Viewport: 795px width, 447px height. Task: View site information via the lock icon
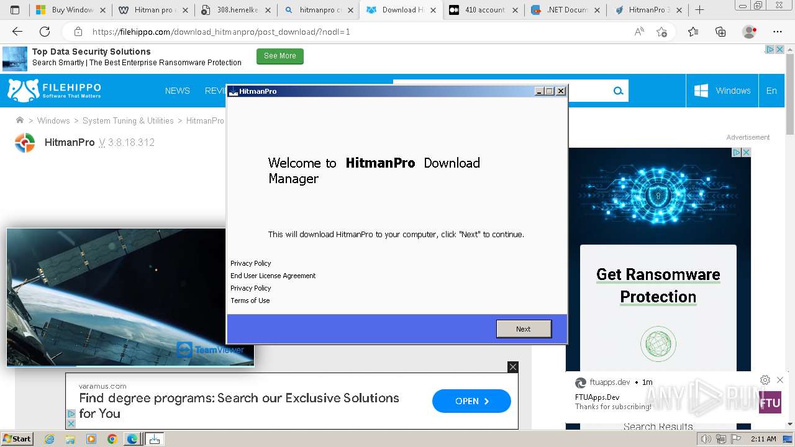pyautogui.click(x=78, y=32)
